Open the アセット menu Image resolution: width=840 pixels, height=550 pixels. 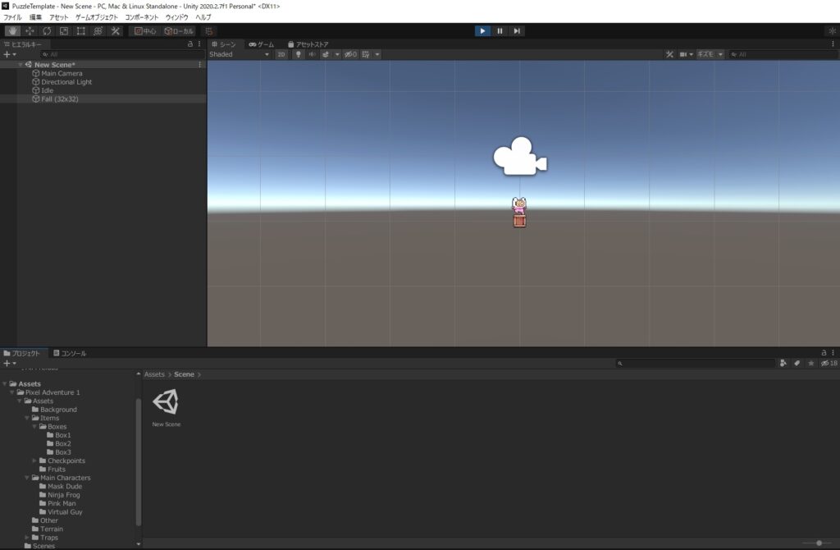[x=59, y=17]
